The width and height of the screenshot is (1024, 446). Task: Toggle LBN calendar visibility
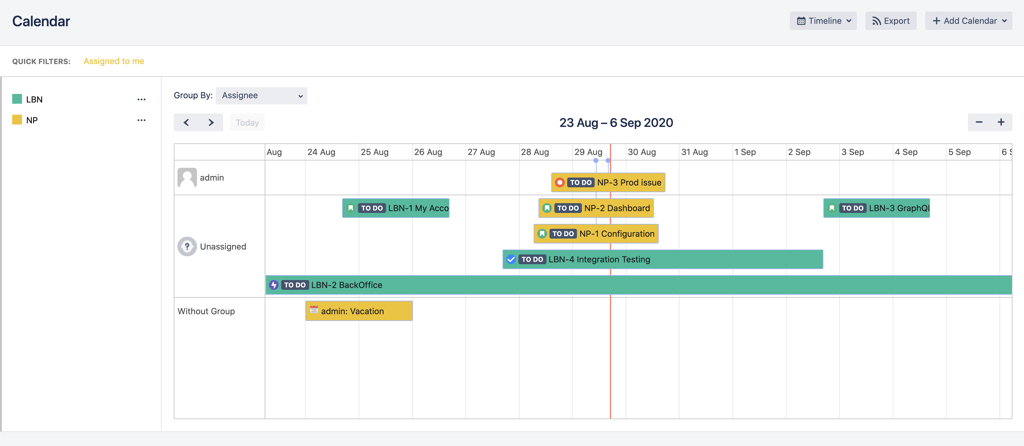(34, 99)
